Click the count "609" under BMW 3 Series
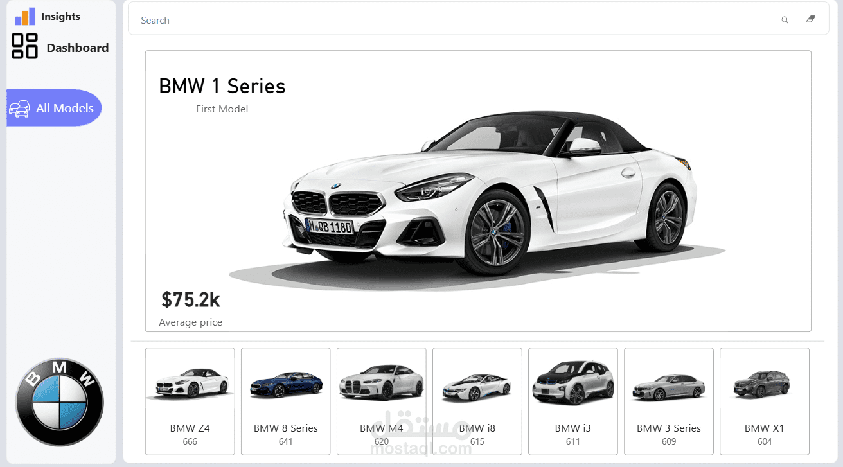This screenshot has width=843, height=467. [669, 441]
